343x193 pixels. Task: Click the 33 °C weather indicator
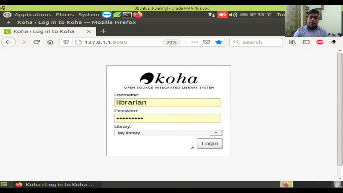pos(261,15)
